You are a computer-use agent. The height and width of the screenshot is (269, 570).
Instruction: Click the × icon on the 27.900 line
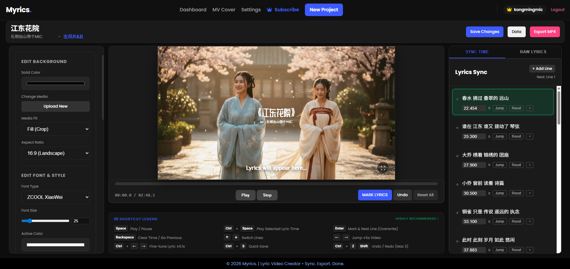pos(530,165)
